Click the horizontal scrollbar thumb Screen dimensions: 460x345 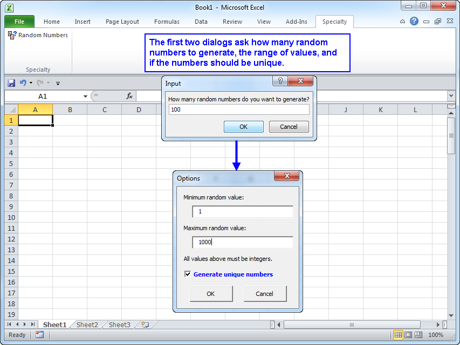click(352, 325)
